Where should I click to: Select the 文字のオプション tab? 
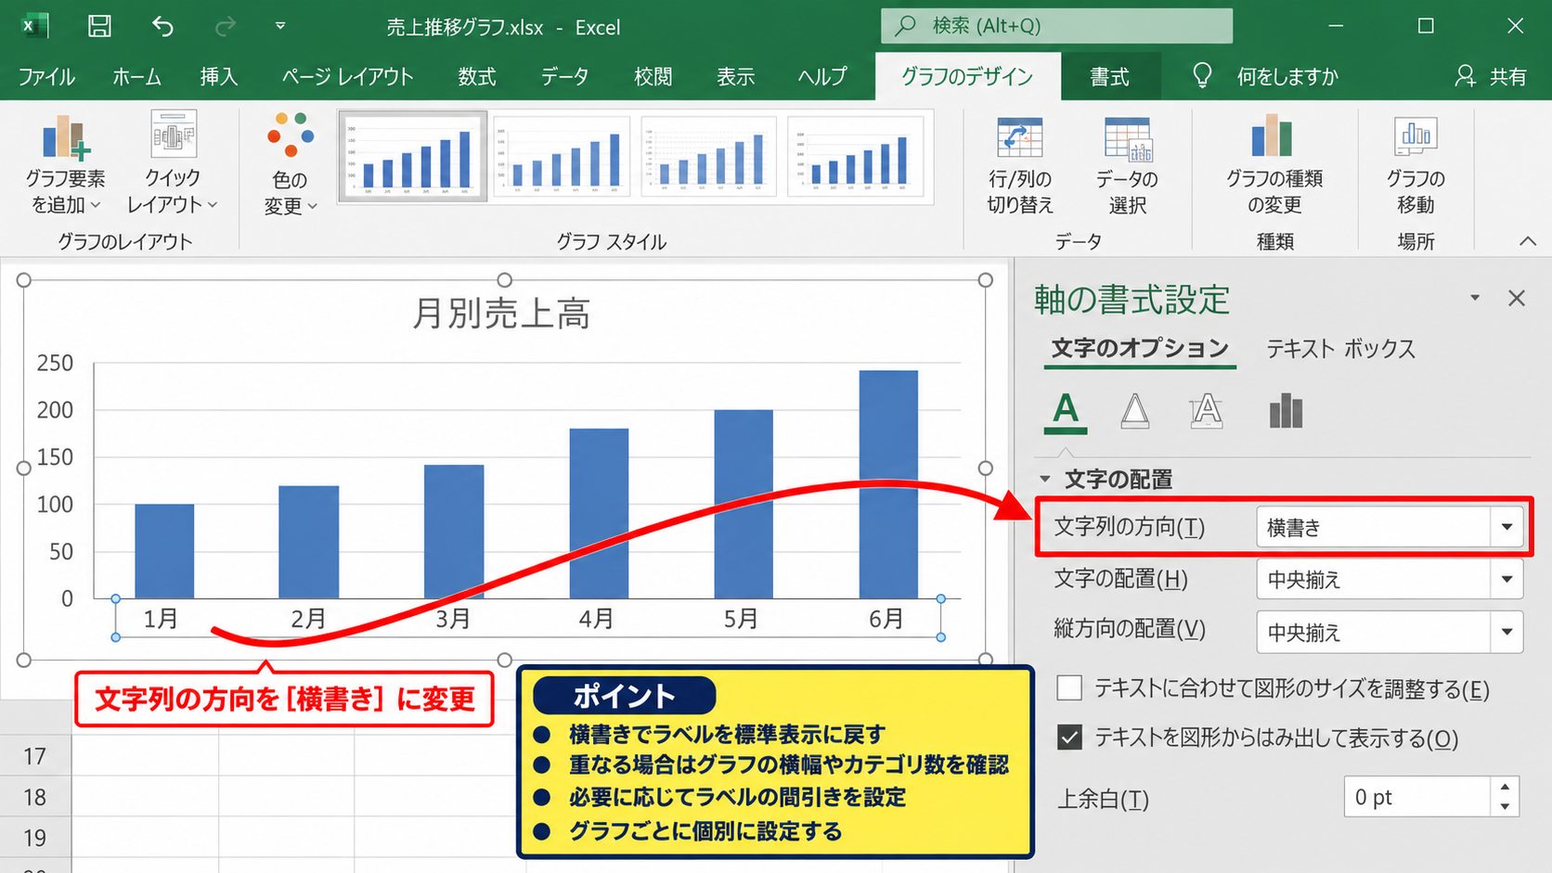click(1140, 349)
